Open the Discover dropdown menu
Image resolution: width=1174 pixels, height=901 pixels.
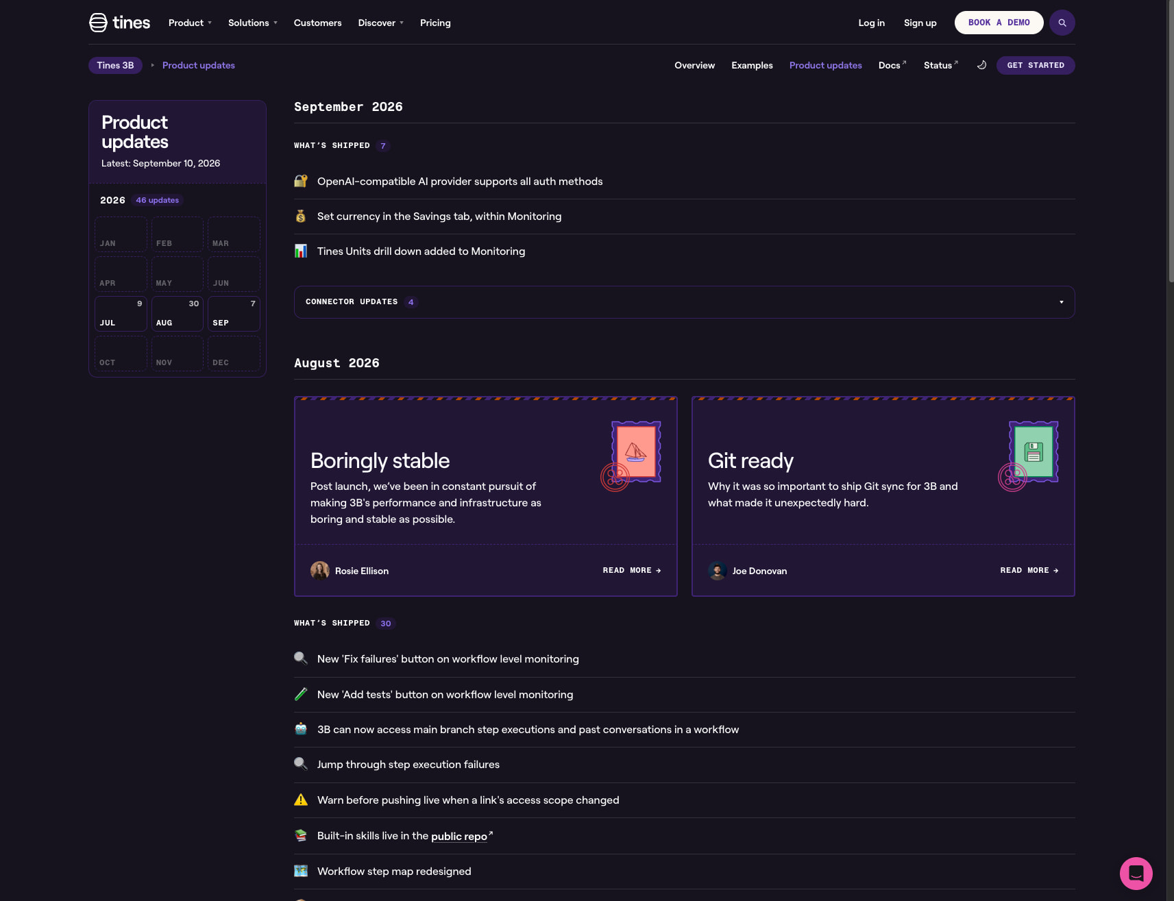coord(381,23)
